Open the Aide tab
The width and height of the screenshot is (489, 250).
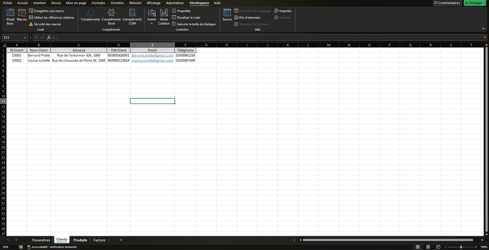217,3
